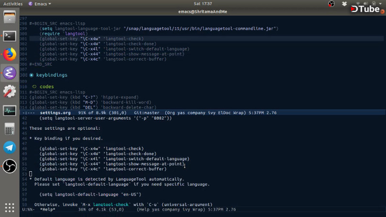
Task: Launch Calculator from the dock
Action: click(10, 129)
